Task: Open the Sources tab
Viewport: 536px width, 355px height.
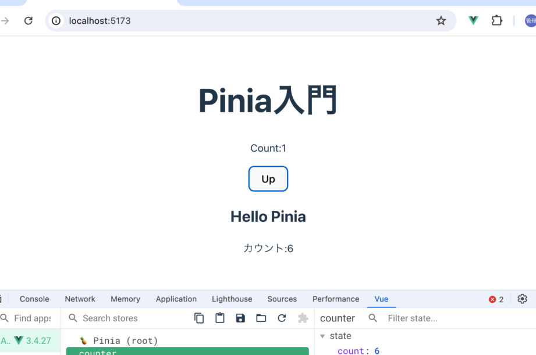Action: pyautogui.click(x=282, y=299)
